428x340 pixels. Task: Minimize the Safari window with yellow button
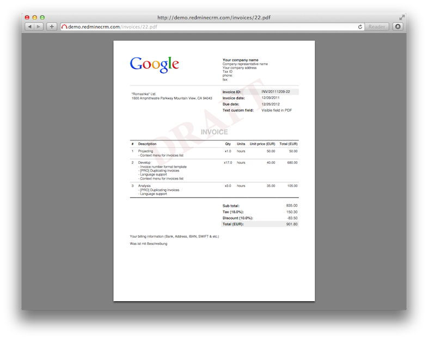tap(35, 17)
